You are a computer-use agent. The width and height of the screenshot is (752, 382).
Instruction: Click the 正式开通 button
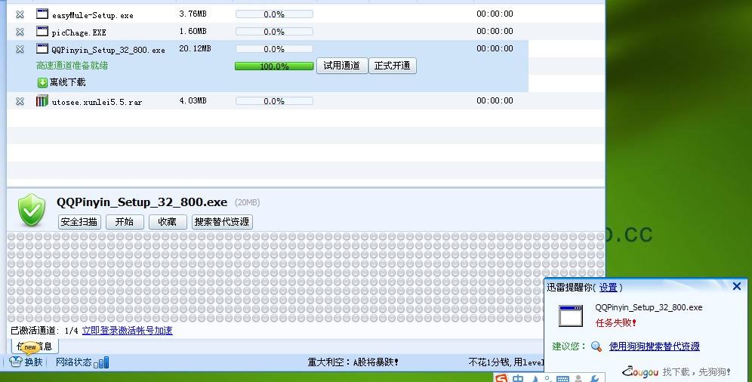click(x=393, y=66)
